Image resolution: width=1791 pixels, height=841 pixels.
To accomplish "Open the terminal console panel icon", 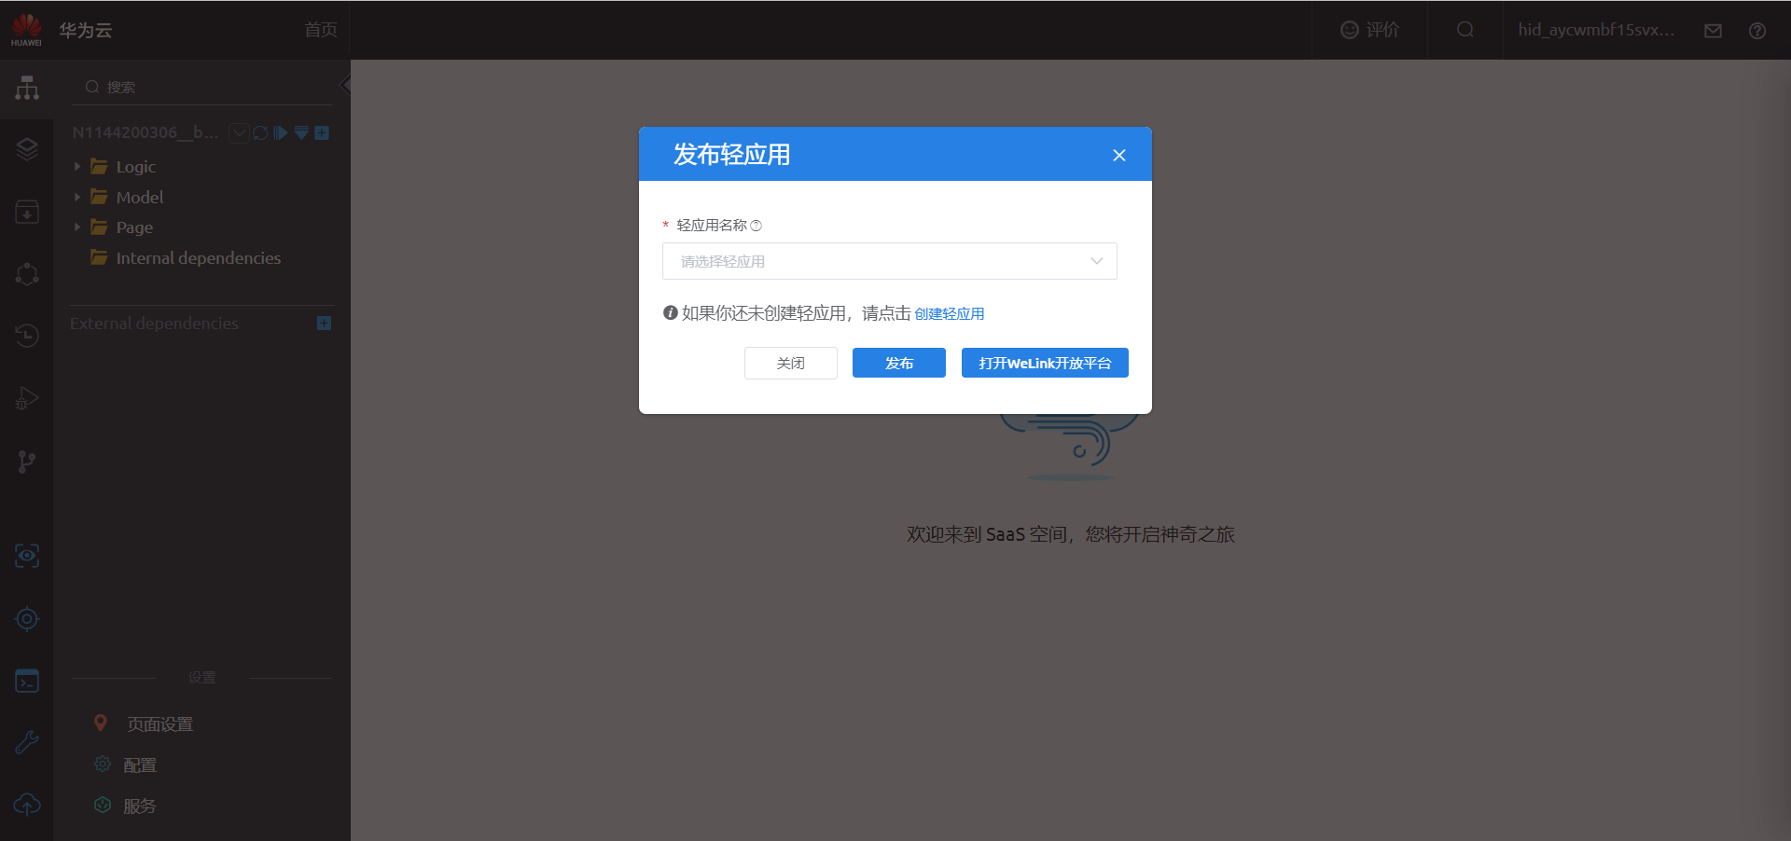I will (27, 681).
